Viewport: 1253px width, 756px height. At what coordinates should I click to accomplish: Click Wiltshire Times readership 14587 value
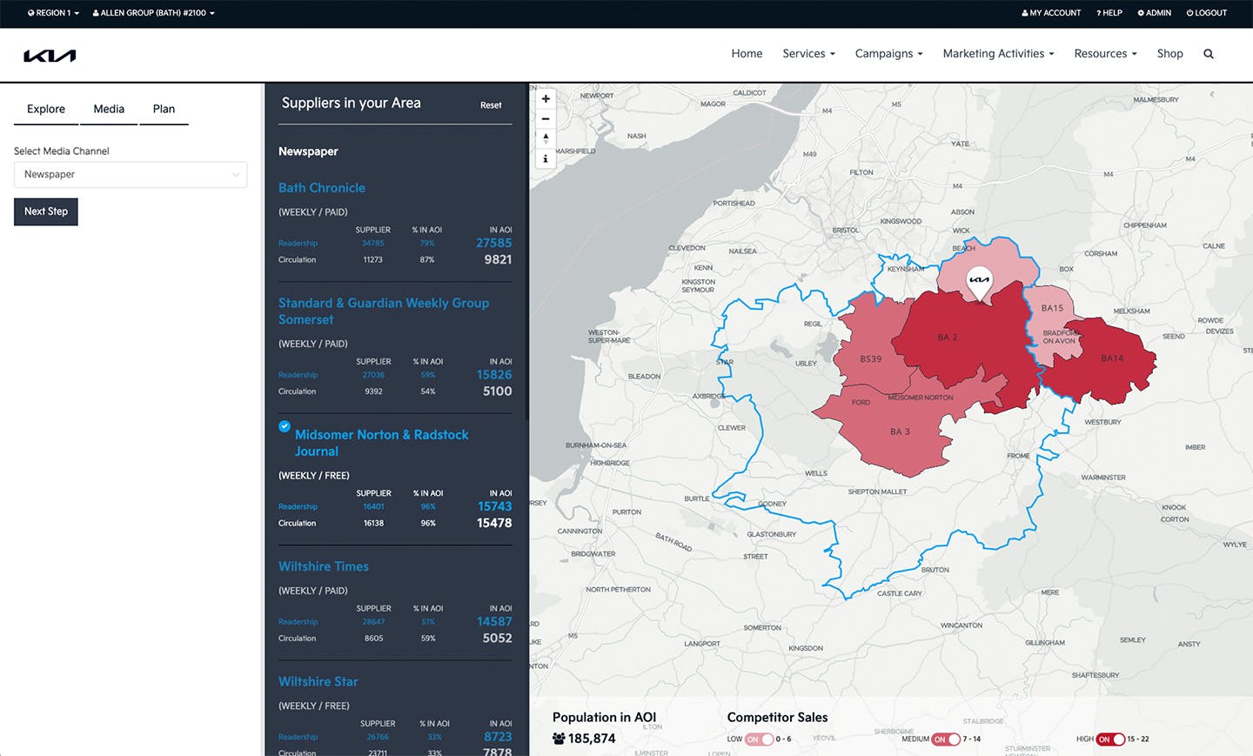click(x=494, y=622)
